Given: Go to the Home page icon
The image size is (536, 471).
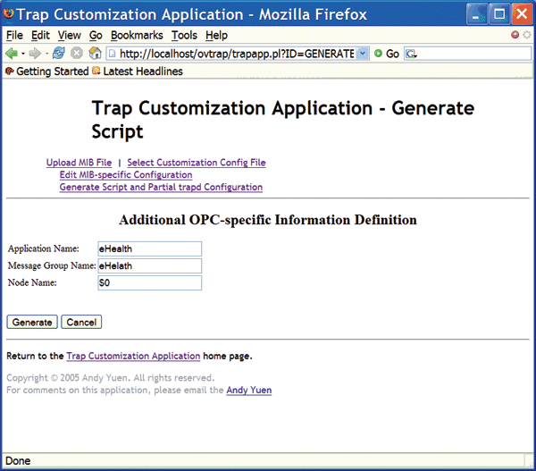Looking at the screenshot, I should 95,54.
